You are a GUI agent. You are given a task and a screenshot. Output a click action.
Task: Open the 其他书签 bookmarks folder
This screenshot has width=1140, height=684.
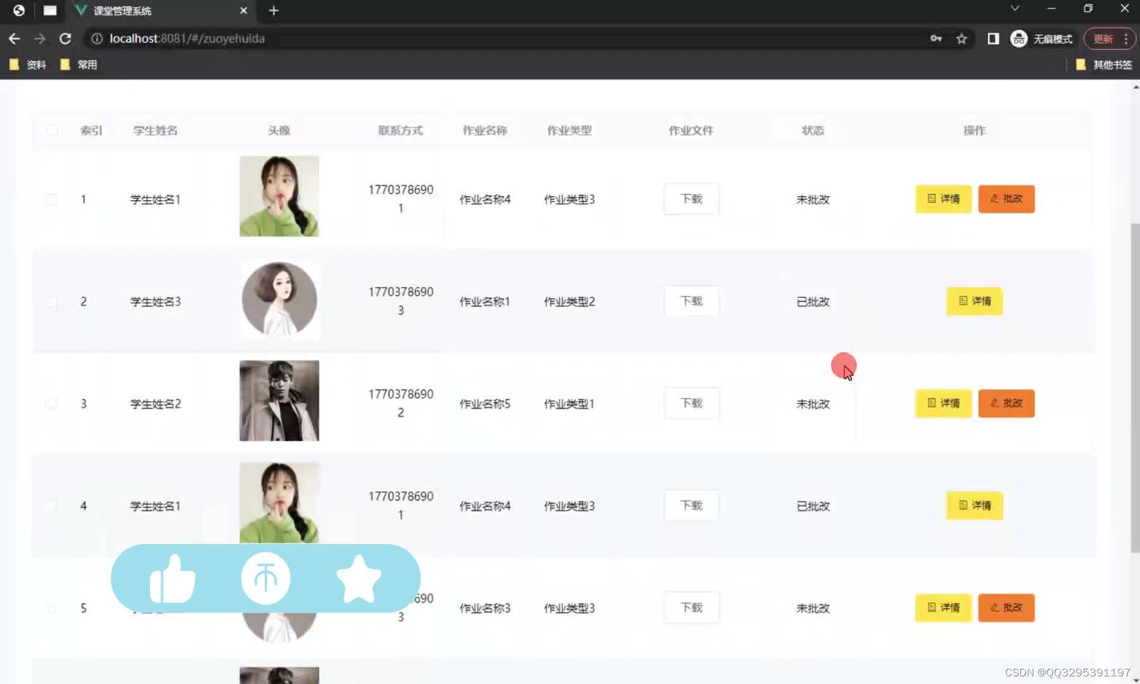pos(1104,65)
